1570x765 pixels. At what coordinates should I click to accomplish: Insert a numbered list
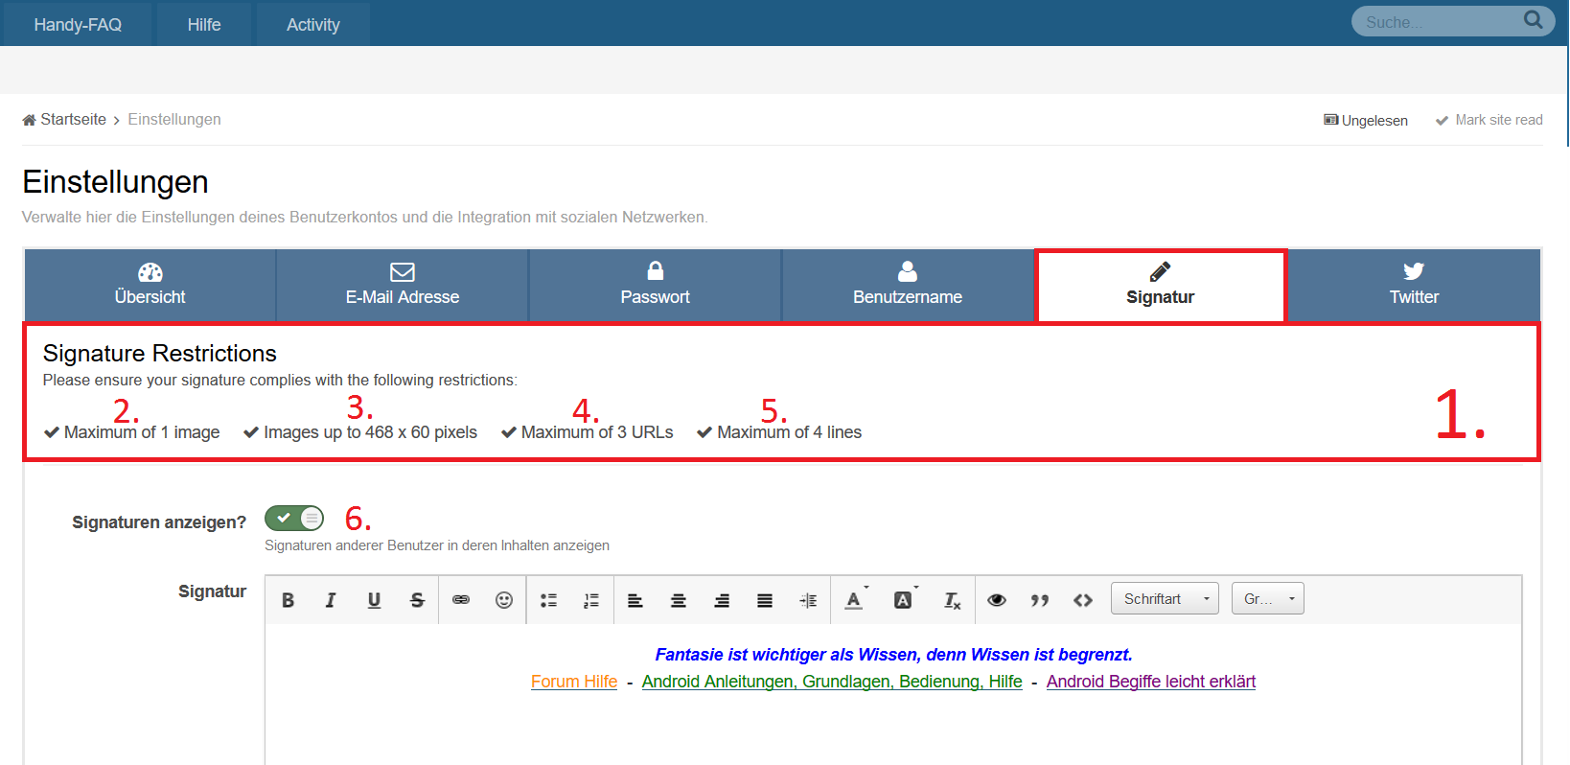click(x=591, y=600)
